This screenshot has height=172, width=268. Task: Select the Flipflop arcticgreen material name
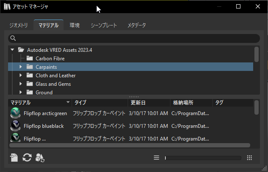tap(45, 113)
